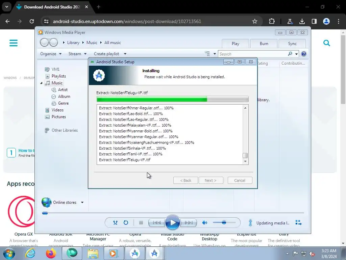Open Media Player help icon
Viewport: 346px width, 260px height.
[x=304, y=54]
